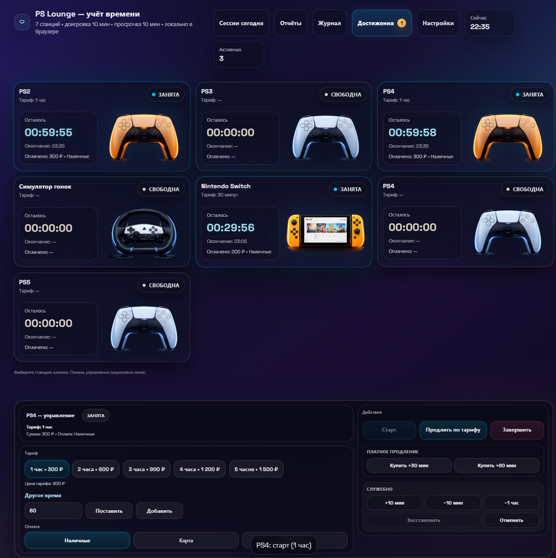Set payment method to Наличные
Viewport: 556px width, 558px height.
[x=77, y=540]
